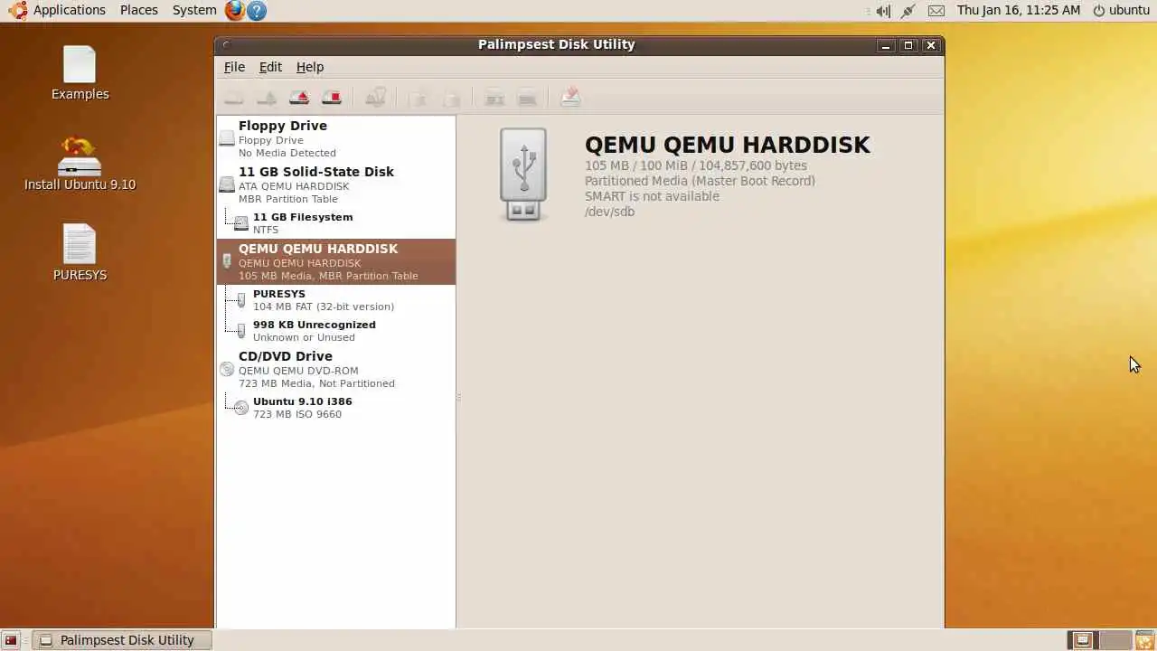The height and width of the screenshot is (651, 1157).
Task: Click 'Partitioned Media (Master Boot Record)' text
Action: (x=700, y=181)
